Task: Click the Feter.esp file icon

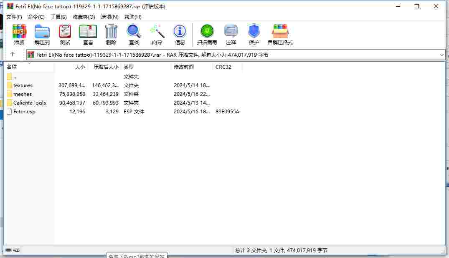Action: pos(9,111)
